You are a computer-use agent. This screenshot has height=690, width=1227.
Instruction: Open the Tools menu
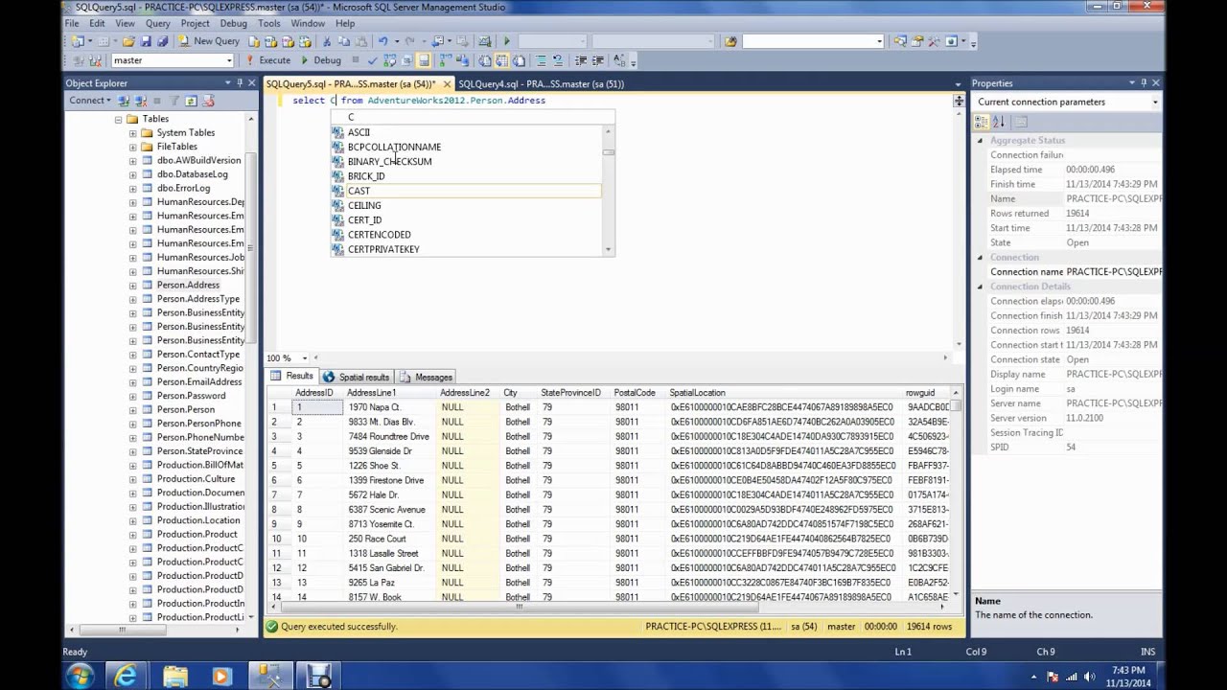269,23
